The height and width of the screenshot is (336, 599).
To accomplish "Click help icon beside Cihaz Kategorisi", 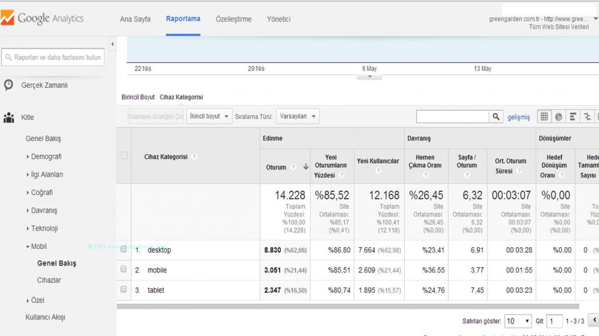I will pos(194,157).
